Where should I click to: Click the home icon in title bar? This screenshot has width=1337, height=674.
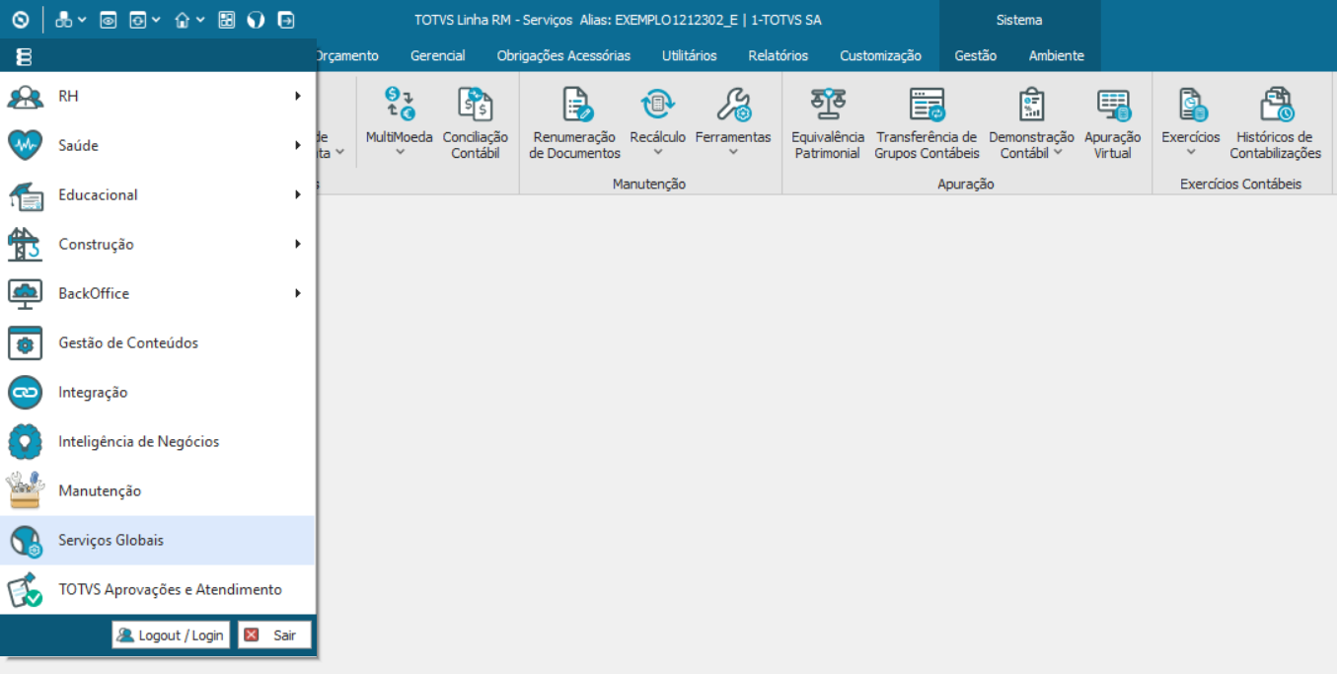(182, 20)
